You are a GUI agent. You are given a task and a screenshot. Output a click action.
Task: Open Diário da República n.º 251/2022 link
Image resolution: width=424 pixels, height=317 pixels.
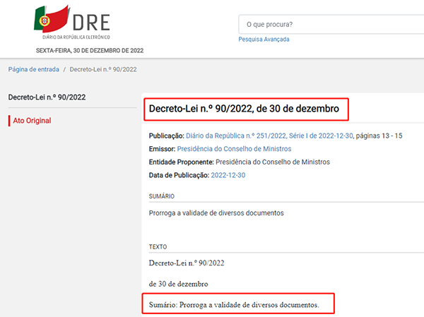tap(269, 136)
